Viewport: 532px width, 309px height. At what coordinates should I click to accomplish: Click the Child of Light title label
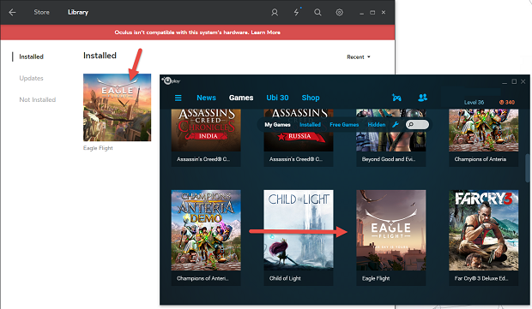click(285, 278)
